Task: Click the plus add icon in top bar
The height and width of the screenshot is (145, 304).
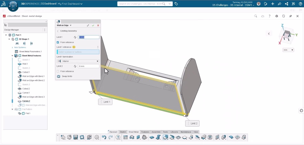Action: click(x=273, y=4)
